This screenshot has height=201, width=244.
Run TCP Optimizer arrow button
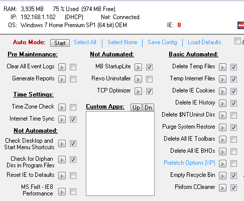pyautogui.click(x=138, y=91)
